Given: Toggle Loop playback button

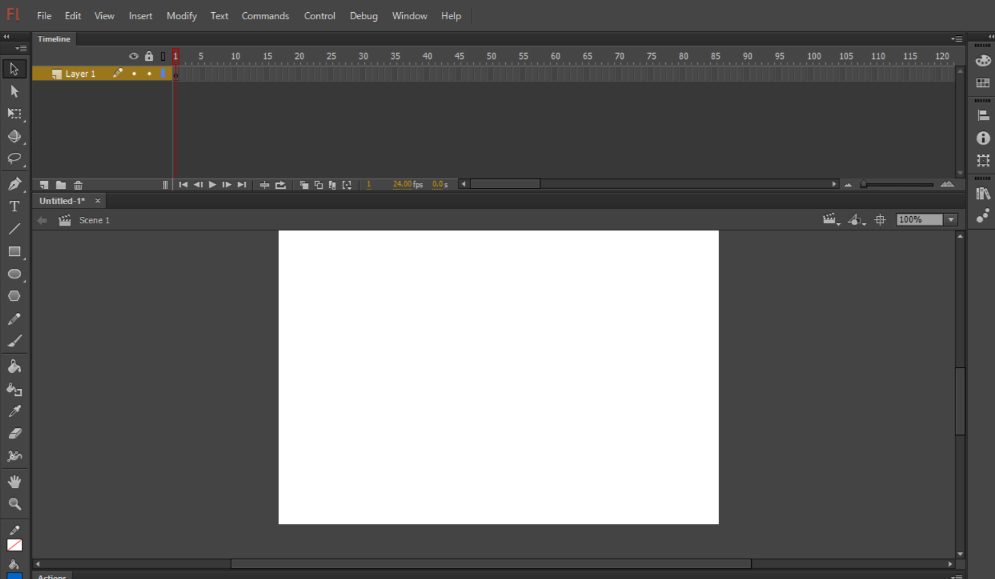Looking at the screenshot, I should tap(280, 185).
